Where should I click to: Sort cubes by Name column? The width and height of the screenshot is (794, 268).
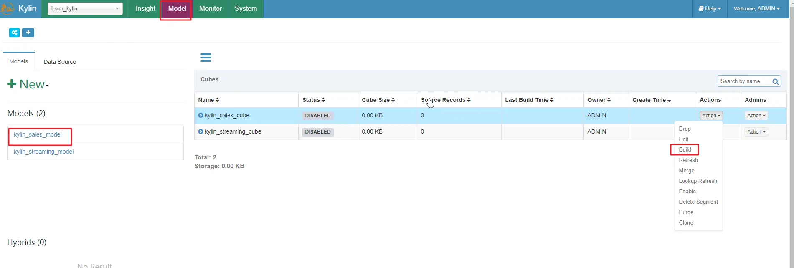pos(208,100)
